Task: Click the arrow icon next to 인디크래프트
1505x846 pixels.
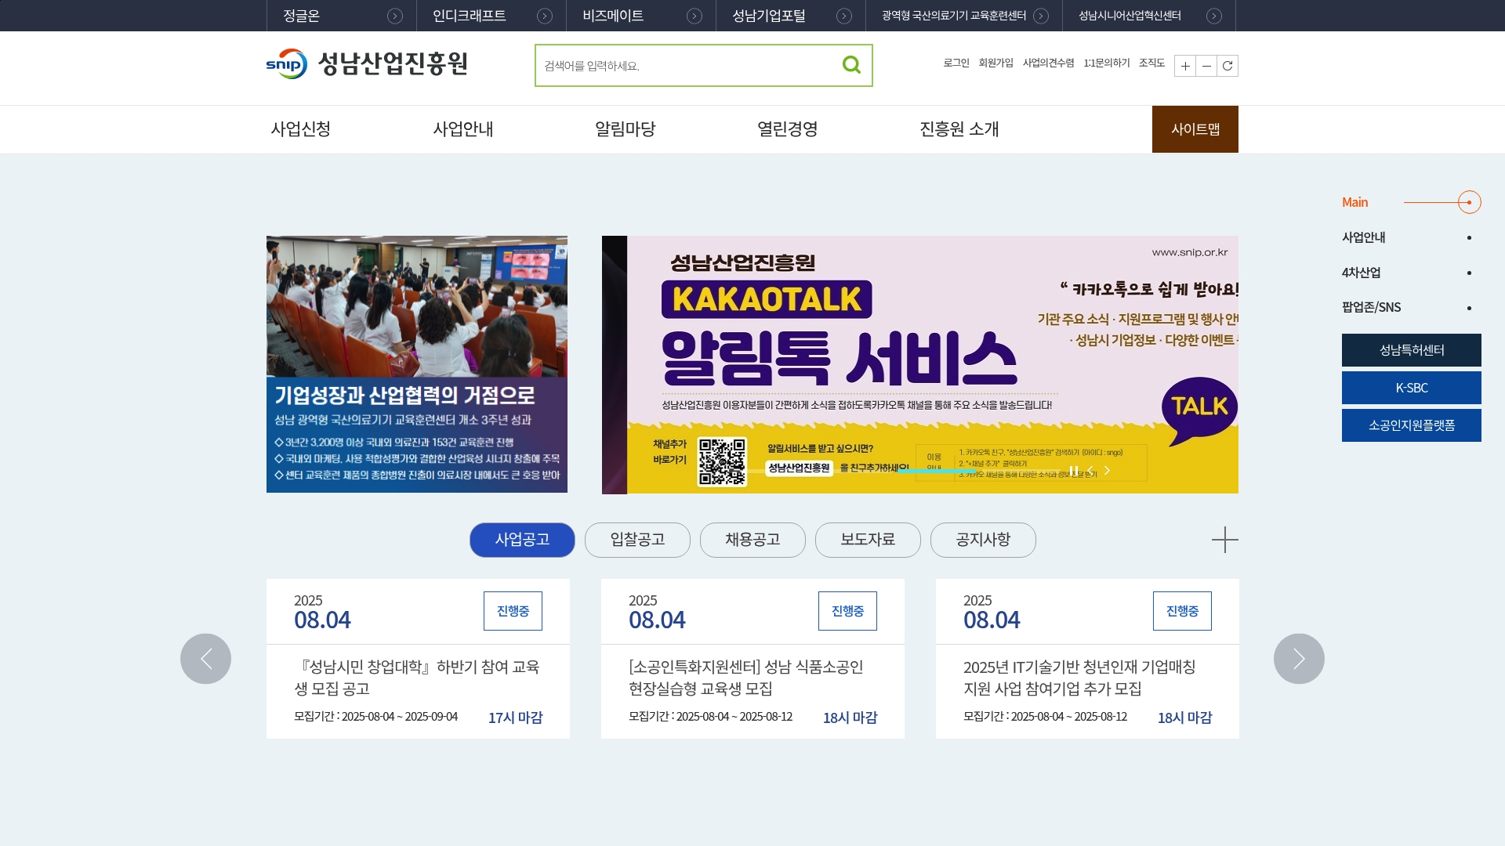Action: click(545, 16)
